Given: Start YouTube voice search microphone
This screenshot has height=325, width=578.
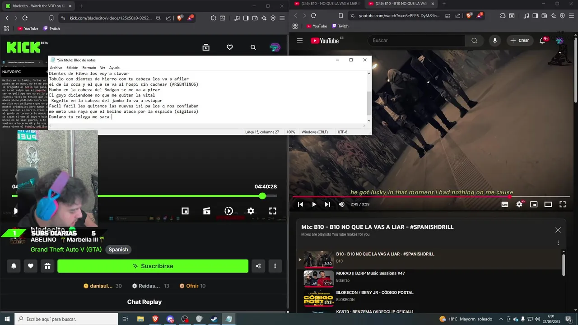Looking at the screenshot, I should (495, 41).
